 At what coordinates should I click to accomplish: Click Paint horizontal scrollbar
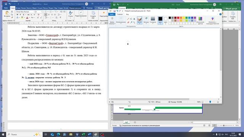point(150,99)
